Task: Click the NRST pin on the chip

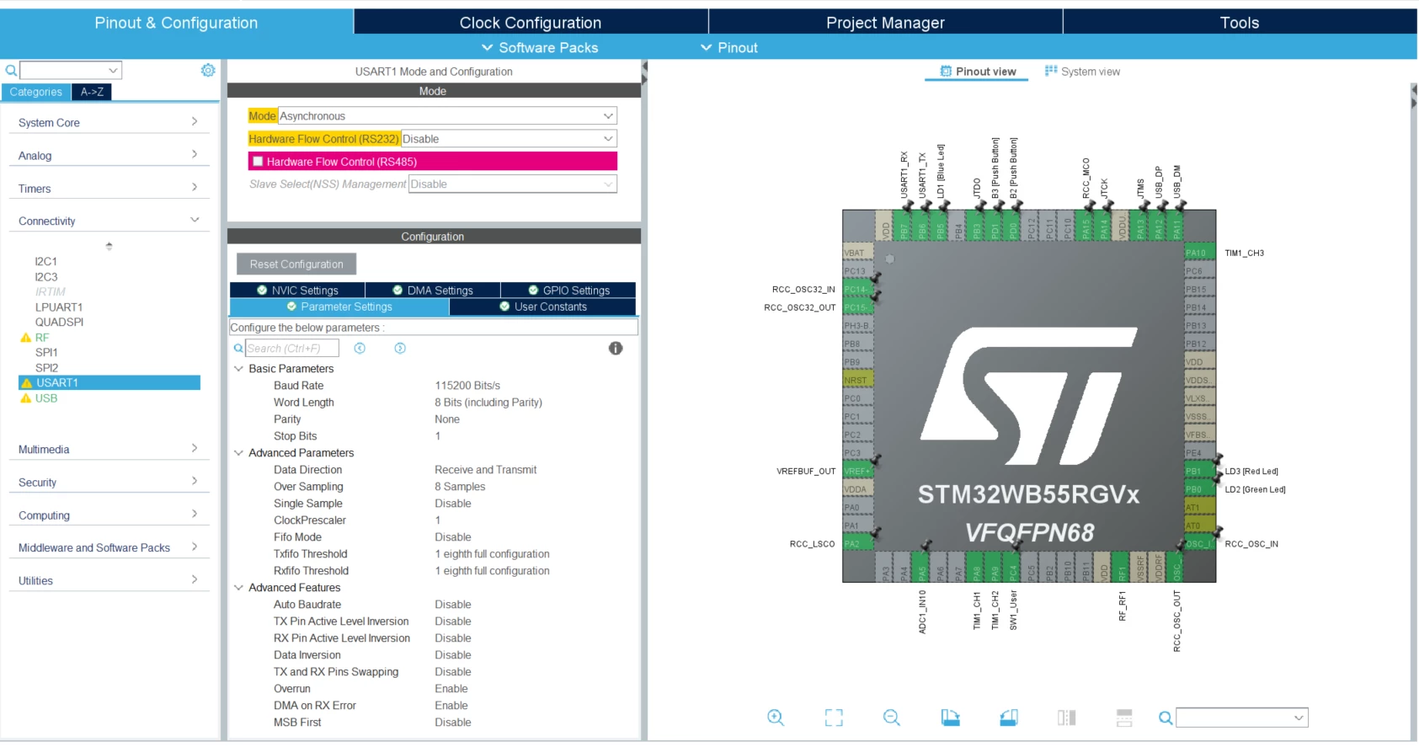Action: pyautogui.click(x=858, y=380)
